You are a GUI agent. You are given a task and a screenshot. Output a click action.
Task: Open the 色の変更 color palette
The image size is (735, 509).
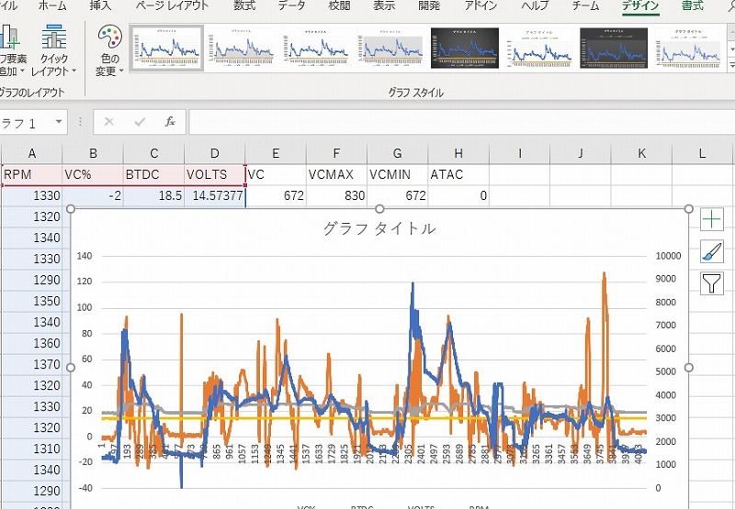point(109,50)
